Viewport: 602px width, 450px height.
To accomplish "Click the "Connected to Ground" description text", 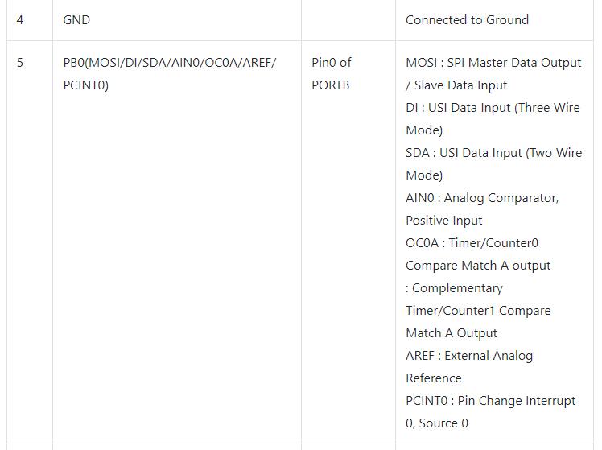I will 467,19.
